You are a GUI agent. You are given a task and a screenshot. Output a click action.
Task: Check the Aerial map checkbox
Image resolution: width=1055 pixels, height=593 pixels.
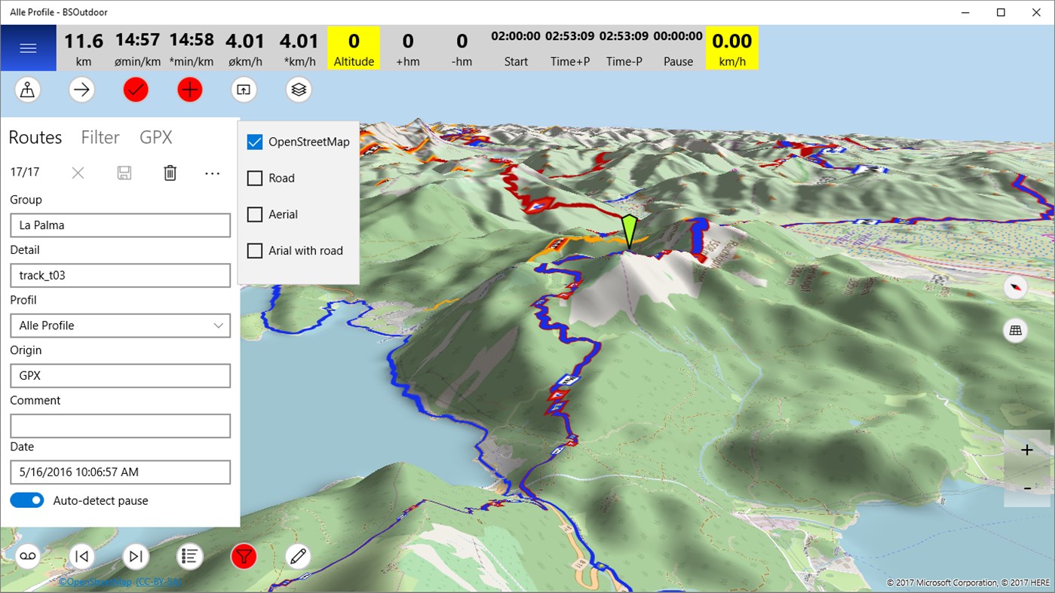255,214
